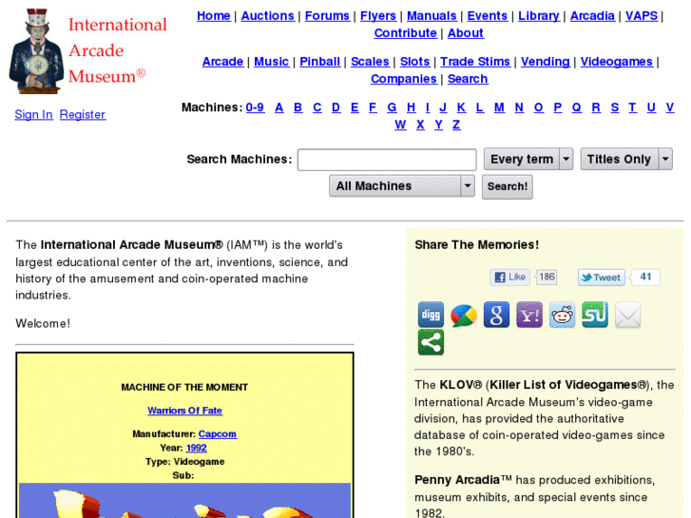
Task: Open the VAPS link
Action: 642,16
